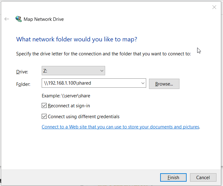Click the Map Network Drive globe icon
Viewport: 223px width, 186px height.
19,19
